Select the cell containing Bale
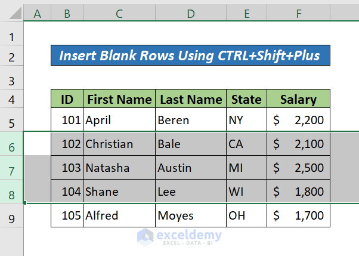 pos(191,144)
